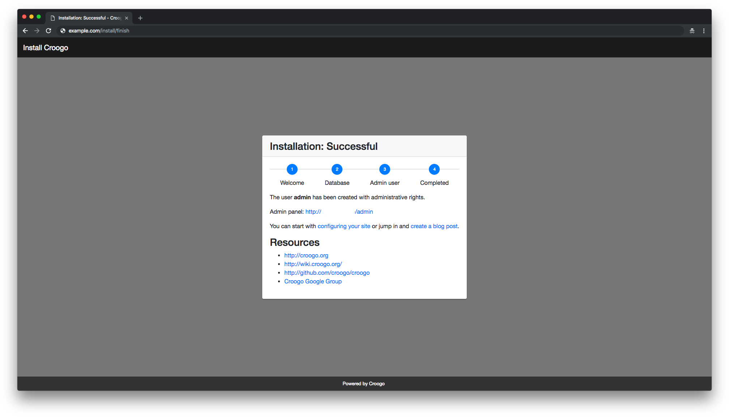Click the macOS red close window button
This screenshot has height=417, width=729.
pyautogui.click(x=24, y=17)
